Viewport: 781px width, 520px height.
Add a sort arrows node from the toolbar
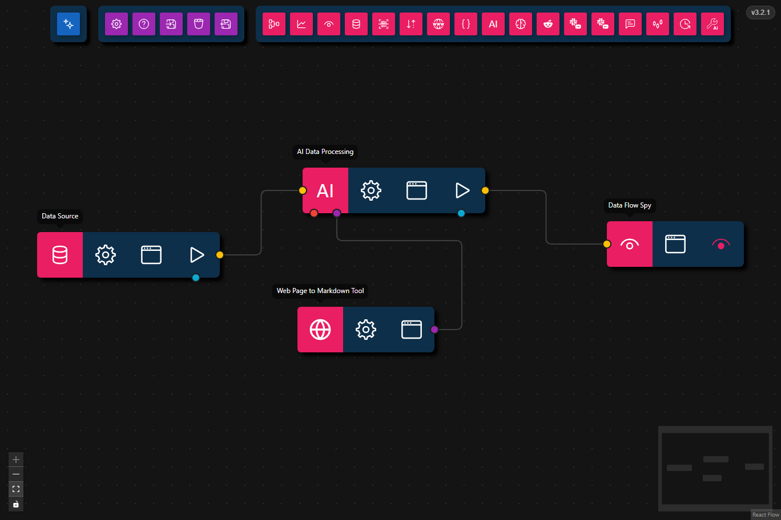[411, 24]
